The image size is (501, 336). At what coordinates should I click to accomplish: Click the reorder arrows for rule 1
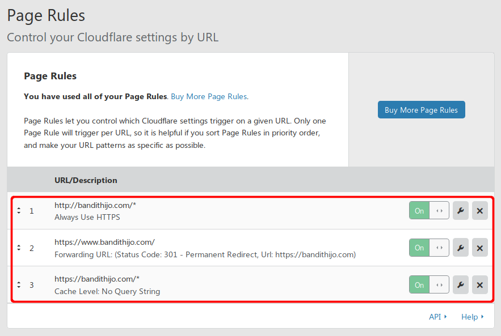pos(19,211)
